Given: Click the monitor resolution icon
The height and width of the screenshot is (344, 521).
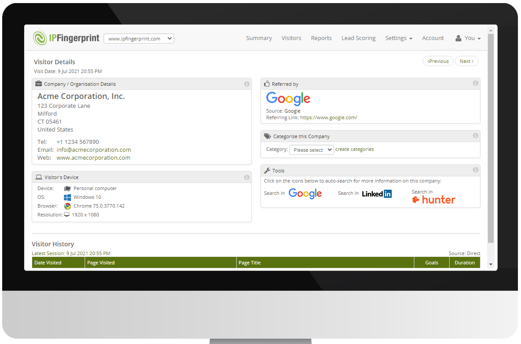Looking at the screenshot, I should pos(67,215).
